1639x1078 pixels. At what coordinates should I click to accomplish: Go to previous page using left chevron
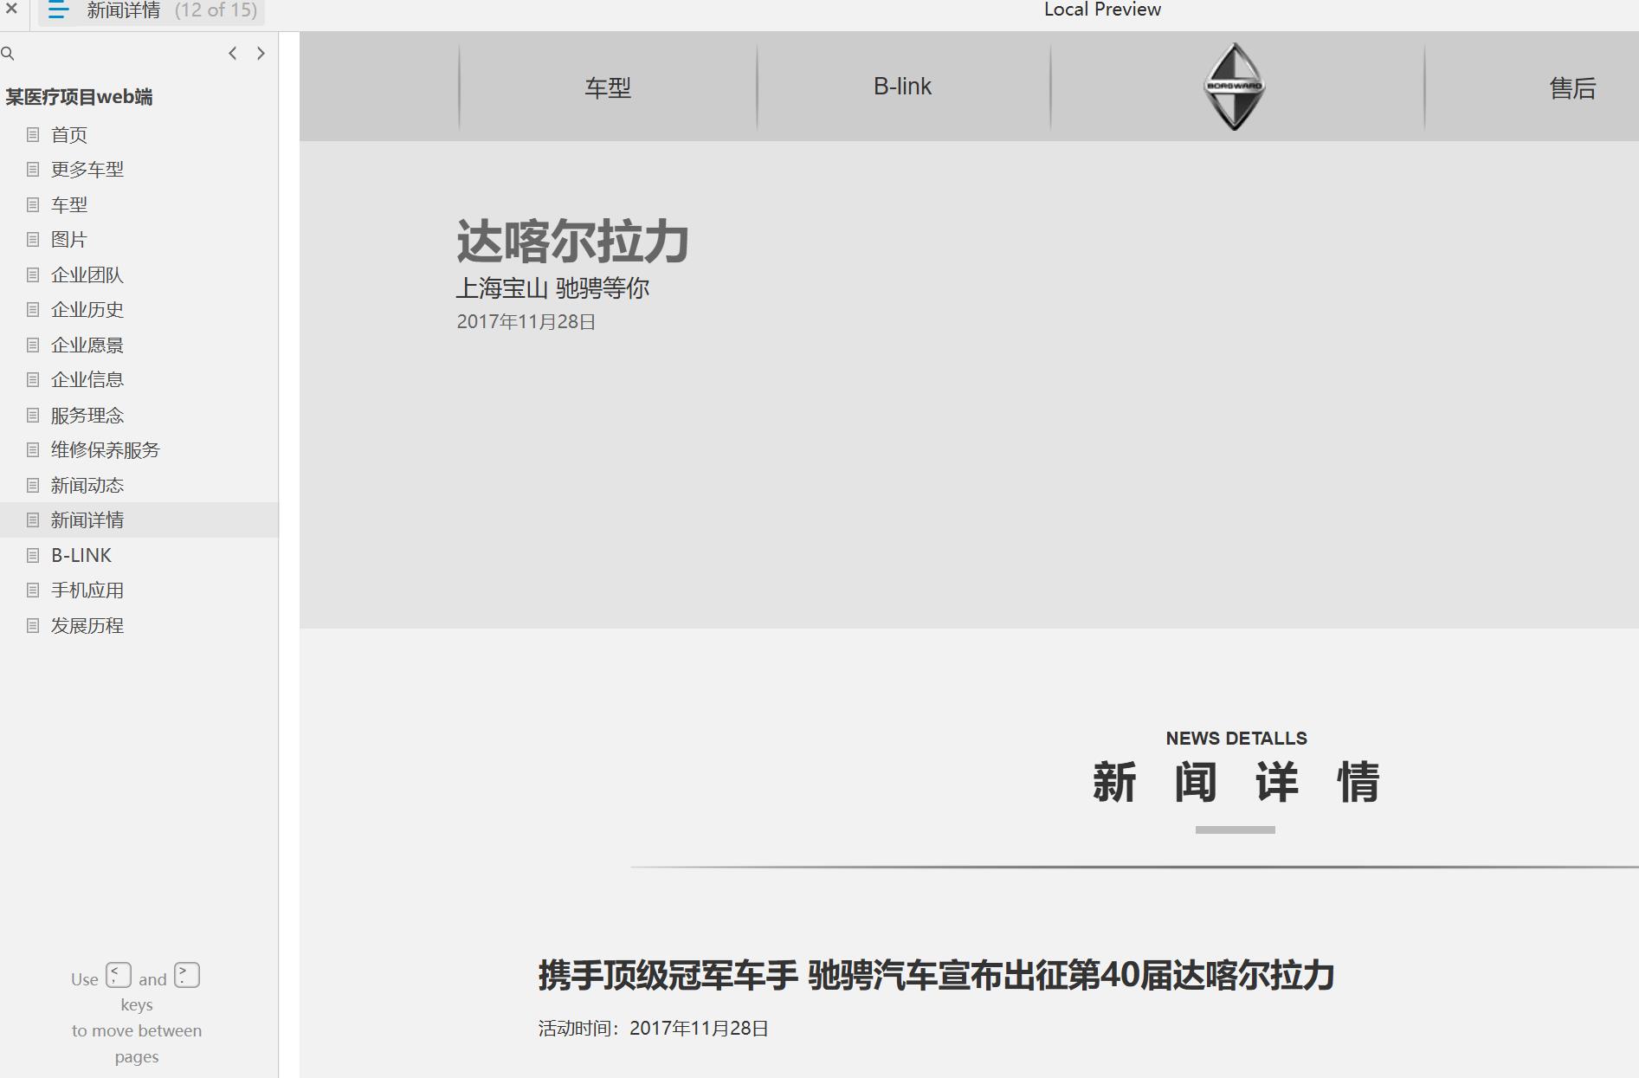pyautogui.click(x=232, y=54)
